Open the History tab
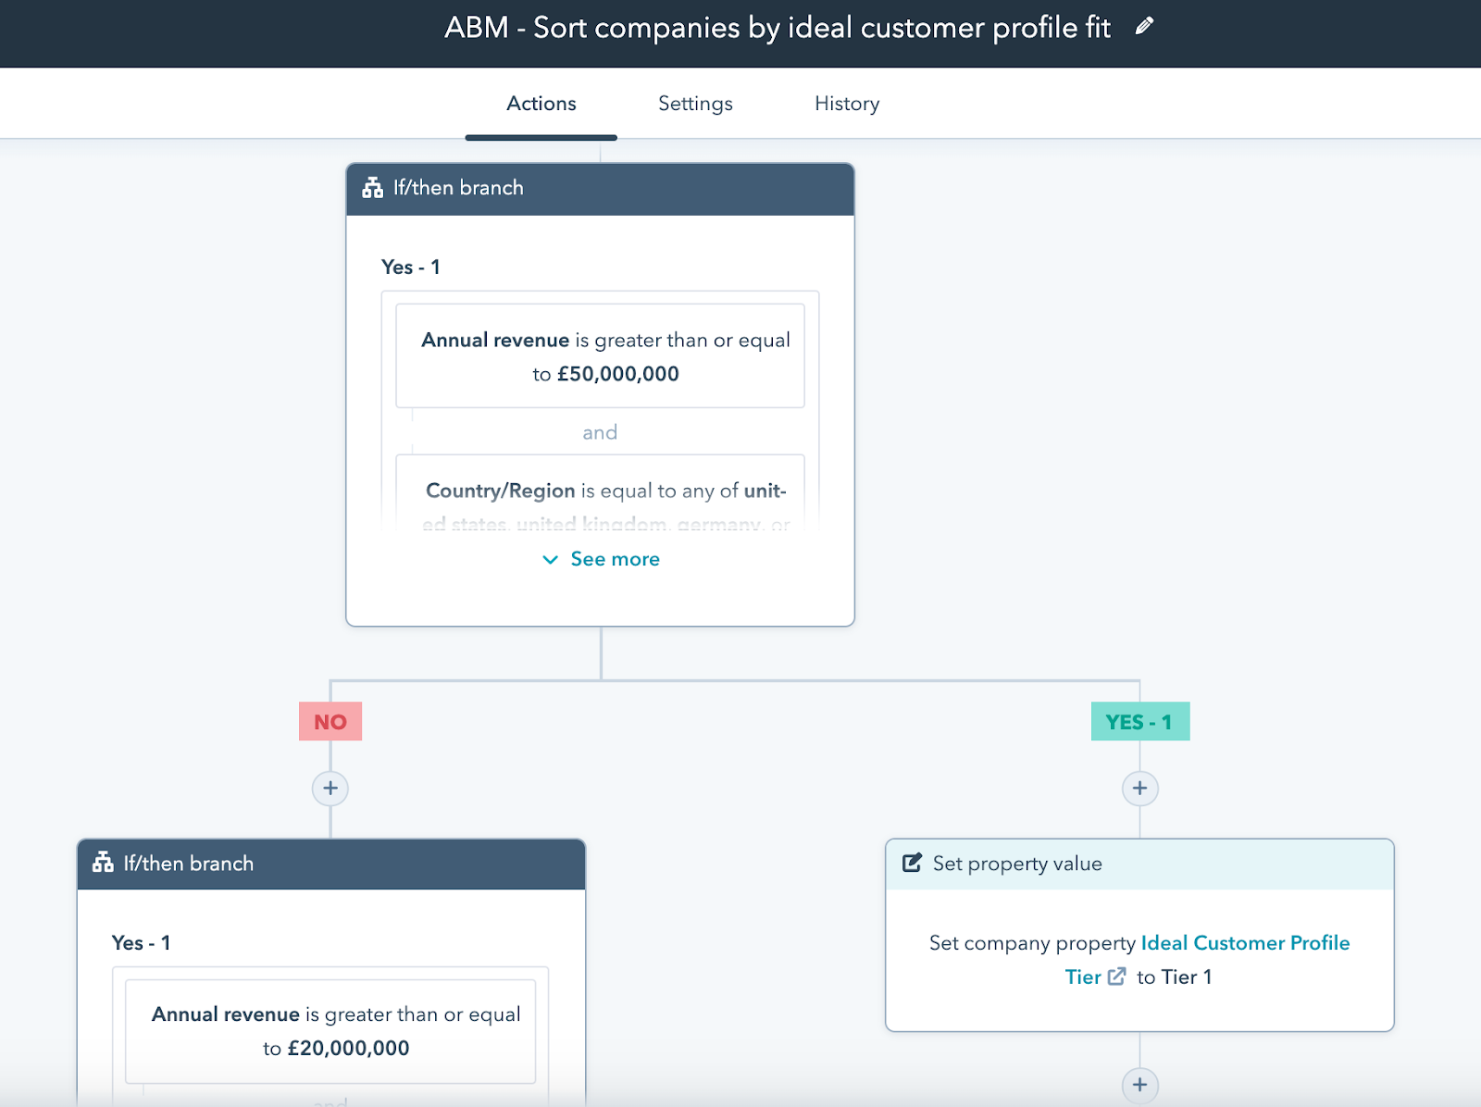The image size is (1481, 1107). pos(847,104)
